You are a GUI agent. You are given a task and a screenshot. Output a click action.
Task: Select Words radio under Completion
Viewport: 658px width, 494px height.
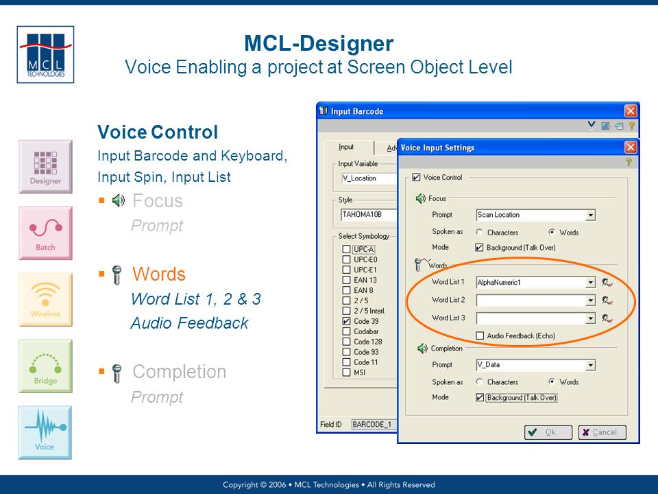click(x=552, y=382)
